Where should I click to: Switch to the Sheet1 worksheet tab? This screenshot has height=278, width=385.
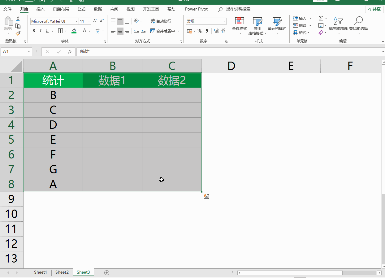click(40, 272)
